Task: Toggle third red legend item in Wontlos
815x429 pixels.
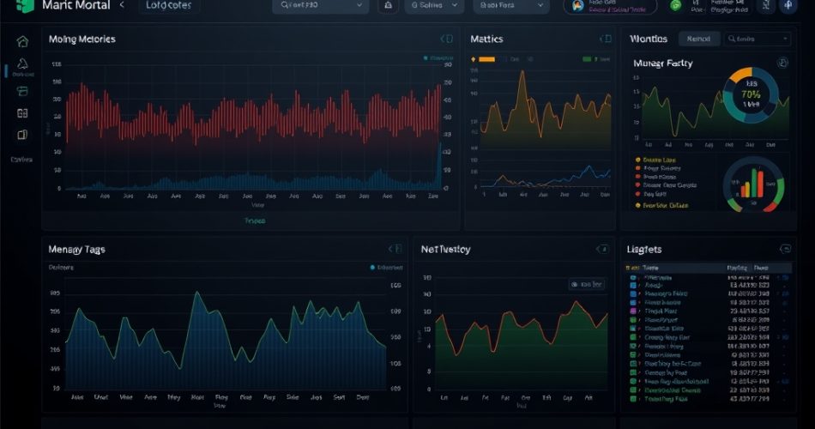Action: pyautogui.click(x=656, y=177)
